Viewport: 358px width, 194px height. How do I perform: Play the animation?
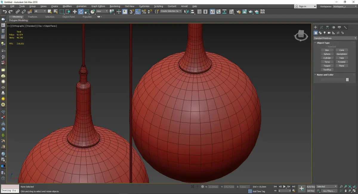[284, 187]
